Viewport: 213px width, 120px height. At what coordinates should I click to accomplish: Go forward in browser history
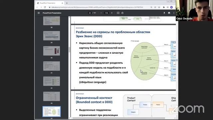(41, 7)
